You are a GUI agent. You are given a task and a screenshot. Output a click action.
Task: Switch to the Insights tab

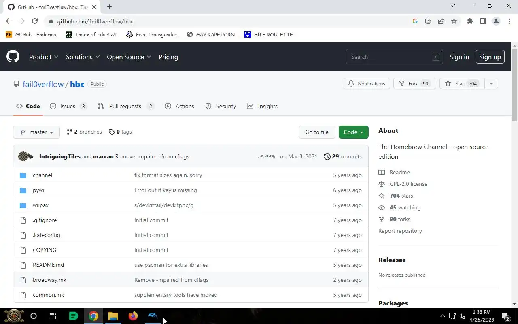pos(262,106)
